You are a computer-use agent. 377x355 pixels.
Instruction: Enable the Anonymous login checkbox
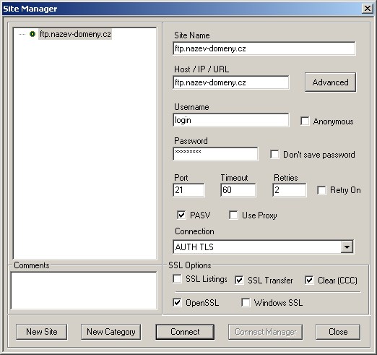click(305, 121)
